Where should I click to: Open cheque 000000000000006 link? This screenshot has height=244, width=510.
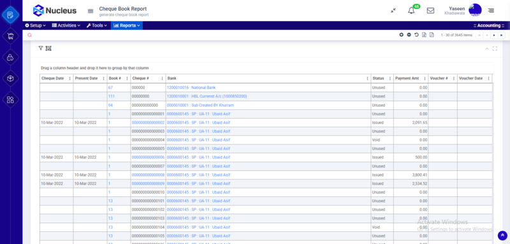[148, 157]
